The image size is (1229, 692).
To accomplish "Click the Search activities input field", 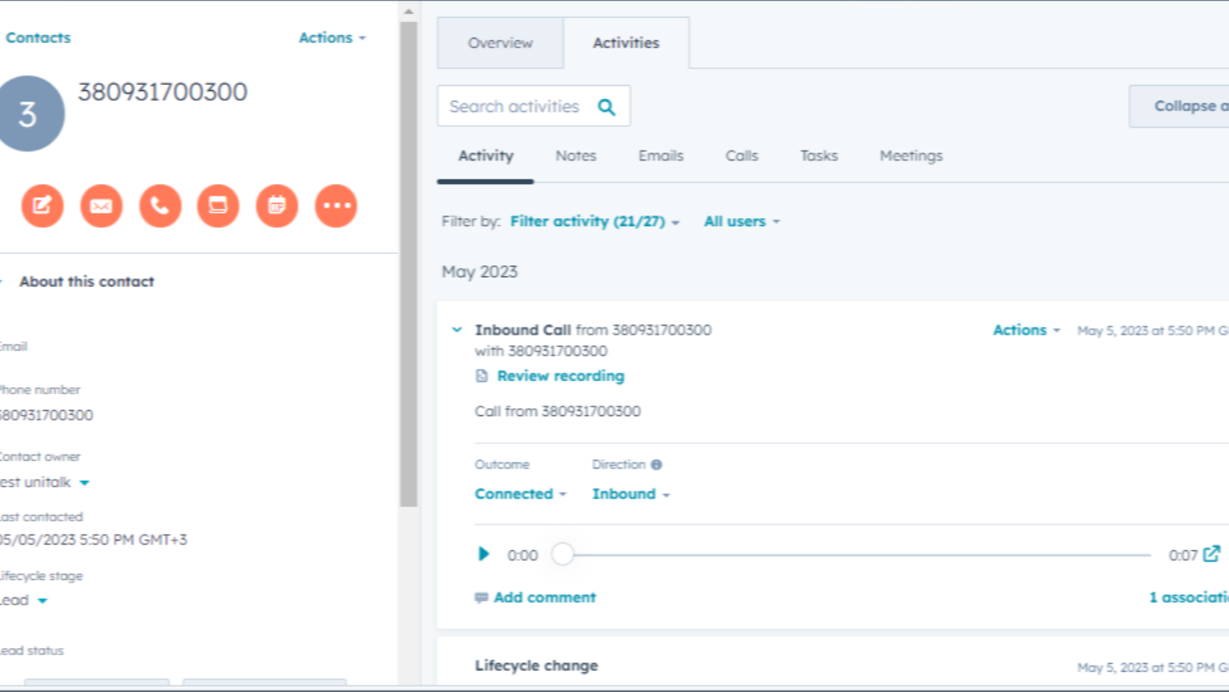I will [515, 107].
